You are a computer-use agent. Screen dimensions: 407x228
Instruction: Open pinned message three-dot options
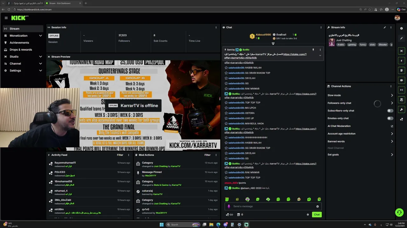(320, 50)
